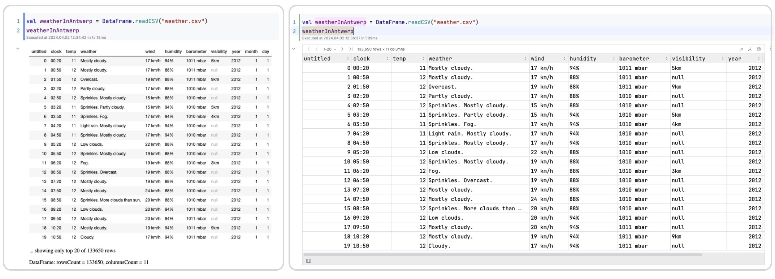The width and height of the screenshot is (775, 279).
Task: Click the spiral icon in table toolbar
Action: [x=759, y=49]
